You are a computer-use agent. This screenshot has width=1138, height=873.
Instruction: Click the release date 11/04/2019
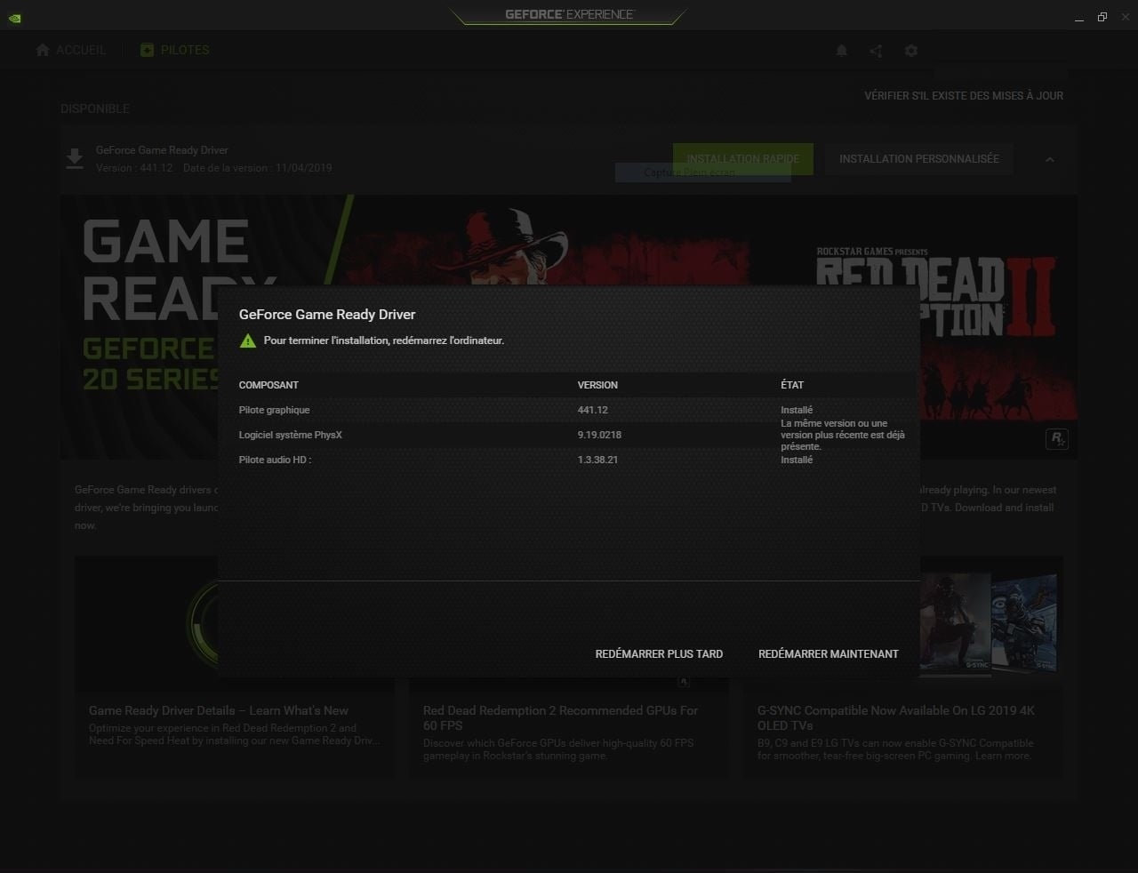[x=303, y=168]
